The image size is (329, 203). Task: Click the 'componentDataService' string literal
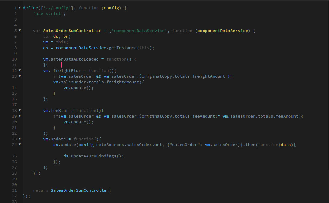139,31
